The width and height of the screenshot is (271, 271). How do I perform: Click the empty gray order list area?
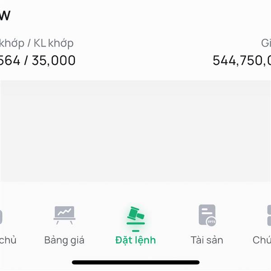point(135,131)
